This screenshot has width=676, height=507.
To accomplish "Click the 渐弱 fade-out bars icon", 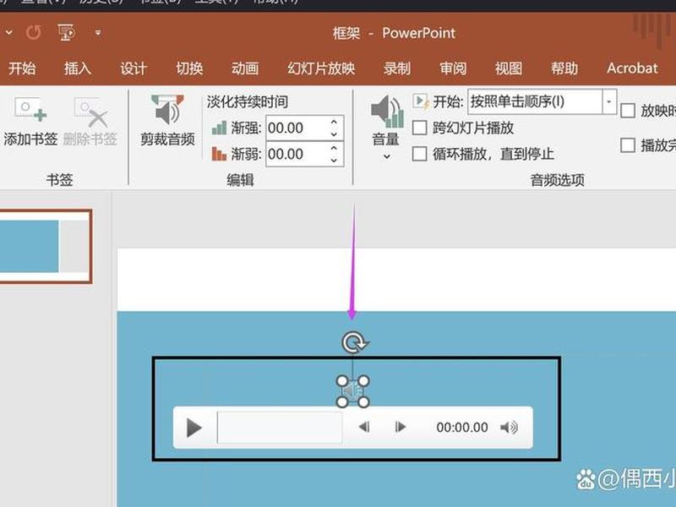I will (x=220, y=154).
